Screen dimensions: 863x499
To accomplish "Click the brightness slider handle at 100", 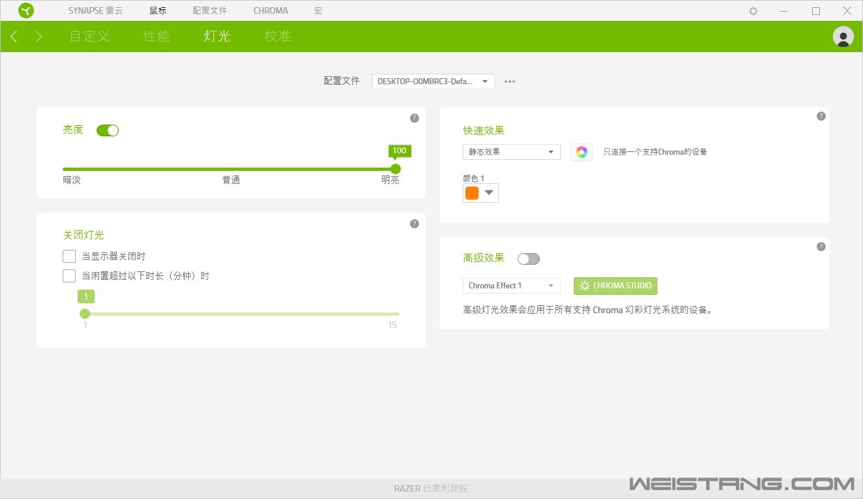I will [396, 169].
